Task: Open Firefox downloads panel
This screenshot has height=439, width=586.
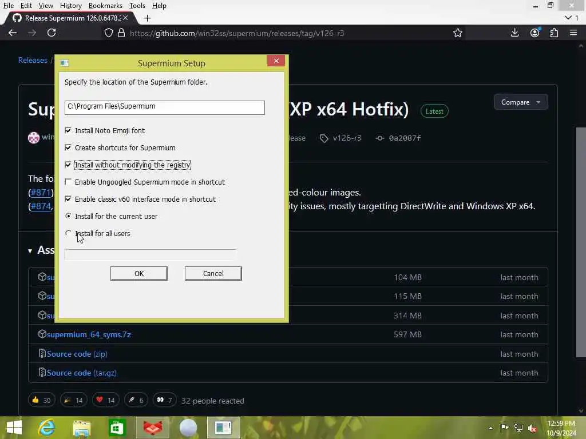Action: pyautogui.click(x=514, y=33)
